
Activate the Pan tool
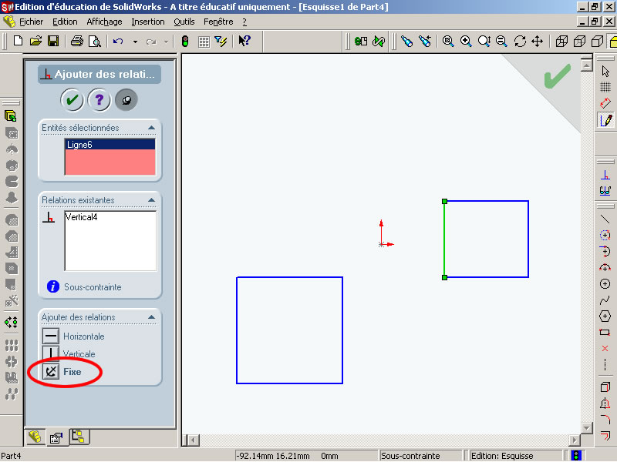(x=538, y=42)
